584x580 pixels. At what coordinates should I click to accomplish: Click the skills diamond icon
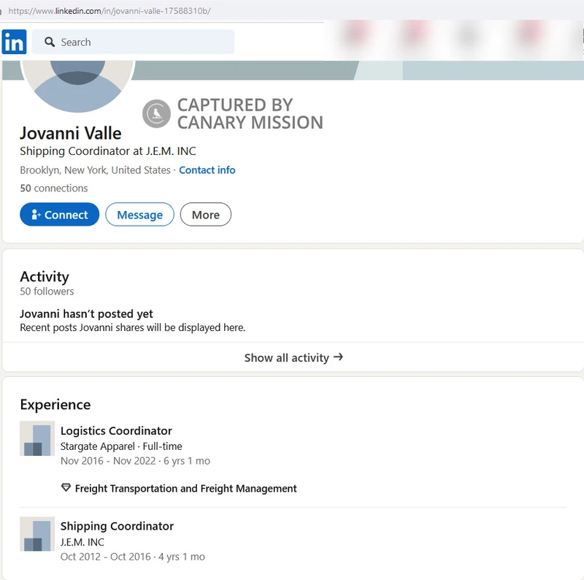pos(66,487)
